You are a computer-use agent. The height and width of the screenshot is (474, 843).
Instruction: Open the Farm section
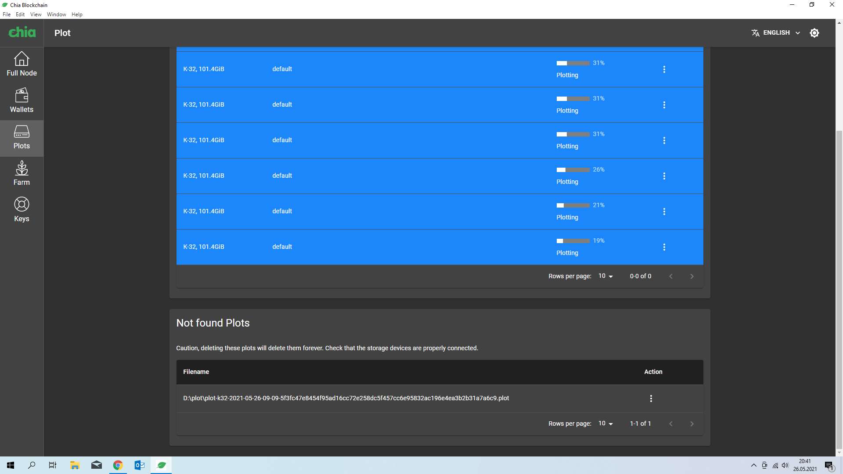22,174
